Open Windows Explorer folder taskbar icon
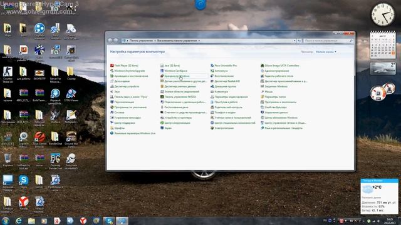The height and width of the screenshot is (225, 401). (31, 221)
